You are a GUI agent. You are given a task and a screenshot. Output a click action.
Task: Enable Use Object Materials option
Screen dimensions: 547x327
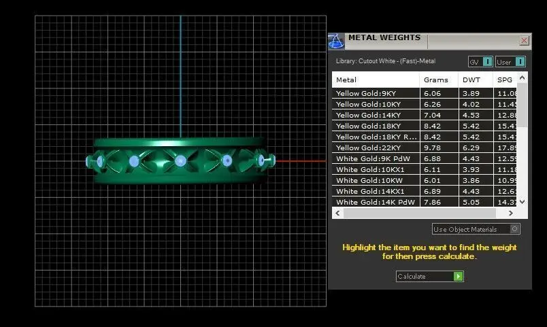click(476, 229)
